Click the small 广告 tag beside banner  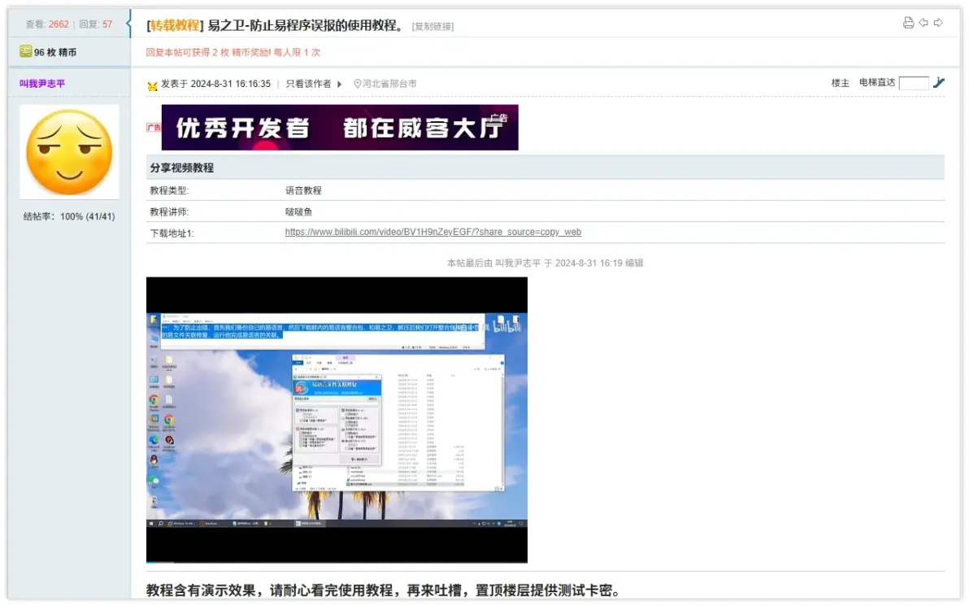(154, 128)
